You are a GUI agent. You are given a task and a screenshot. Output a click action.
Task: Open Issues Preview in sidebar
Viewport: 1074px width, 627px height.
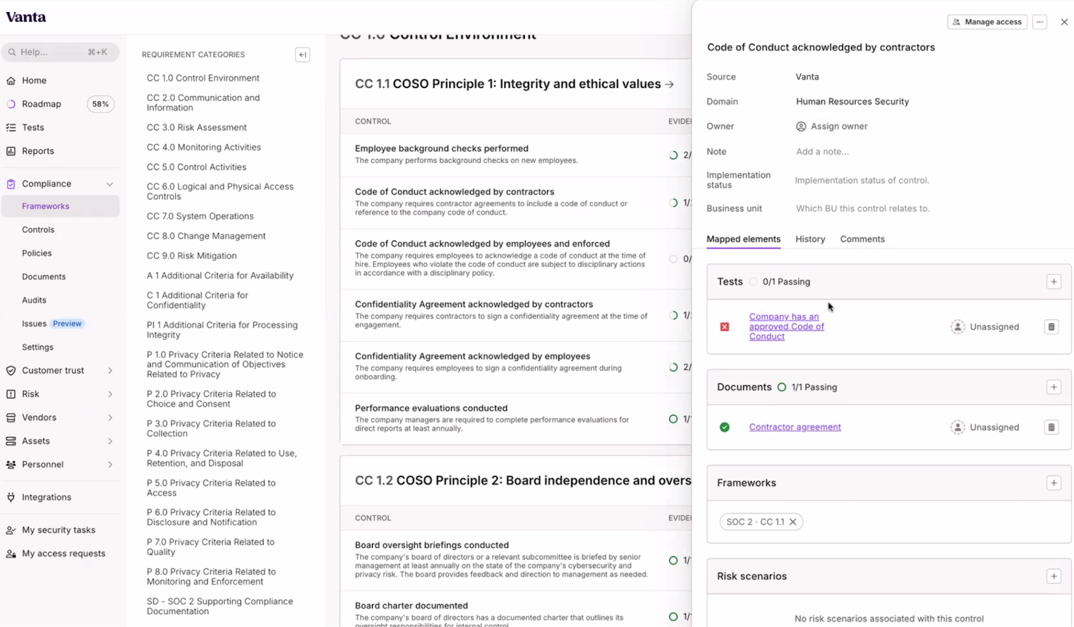point(52,324)
